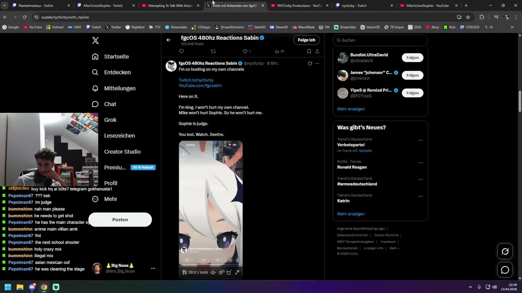Click 'Mehr anzeigen' under follow suggestions
Image resolution: width=522 pixels, height=293 pixels.
point(351,109)
